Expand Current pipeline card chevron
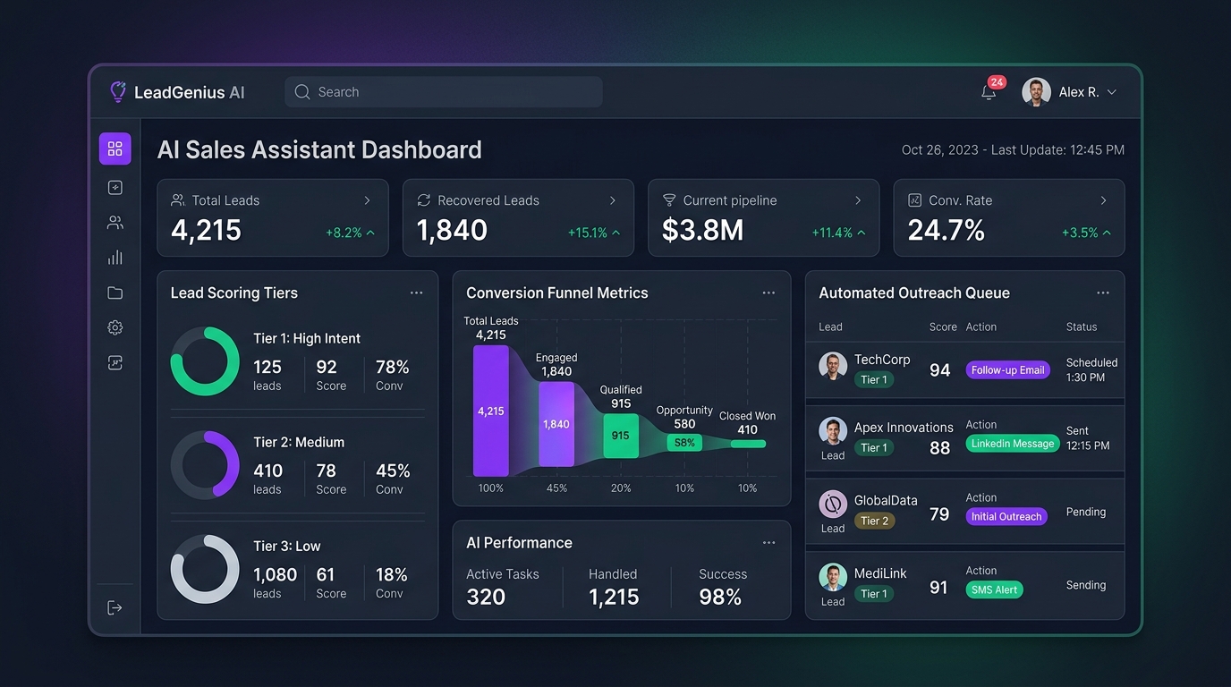 [x=858, y=200]
